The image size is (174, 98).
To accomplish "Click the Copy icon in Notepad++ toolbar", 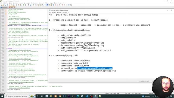I will pos(18,5).
